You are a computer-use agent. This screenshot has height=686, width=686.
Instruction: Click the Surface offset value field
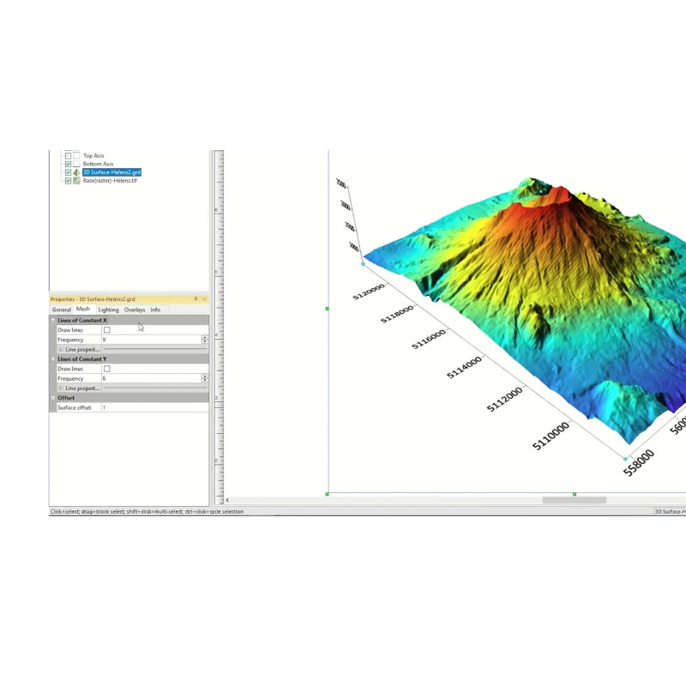coord(153,407)
